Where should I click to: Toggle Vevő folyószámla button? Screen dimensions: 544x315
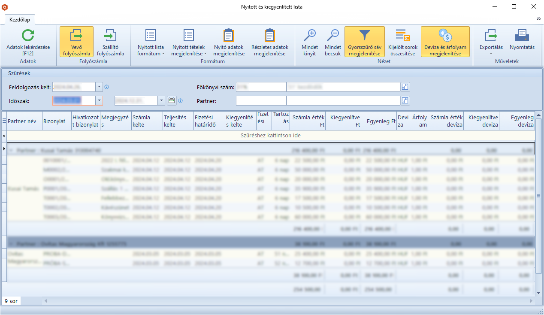pyautogui.click(x=76, y=42)
